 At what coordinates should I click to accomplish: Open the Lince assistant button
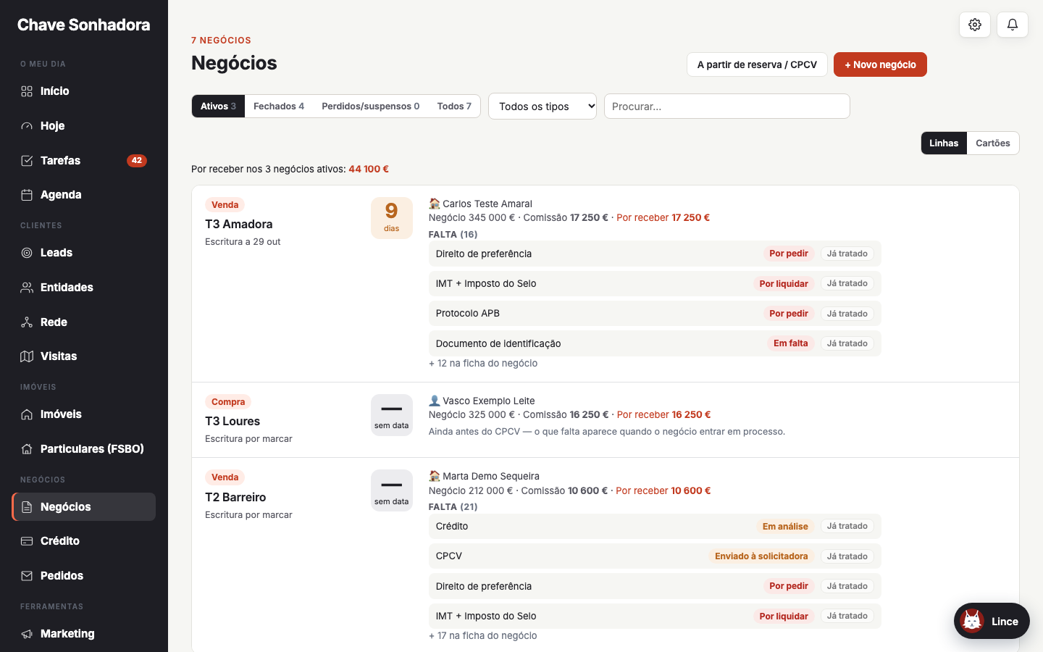click(x=992, y=621)
